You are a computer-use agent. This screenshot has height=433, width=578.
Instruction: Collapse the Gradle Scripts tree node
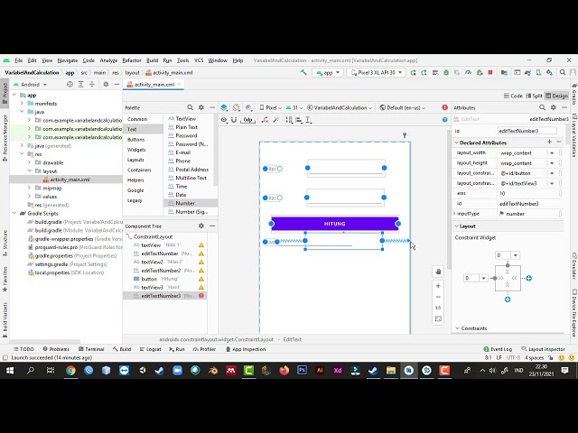coord(14,213)
